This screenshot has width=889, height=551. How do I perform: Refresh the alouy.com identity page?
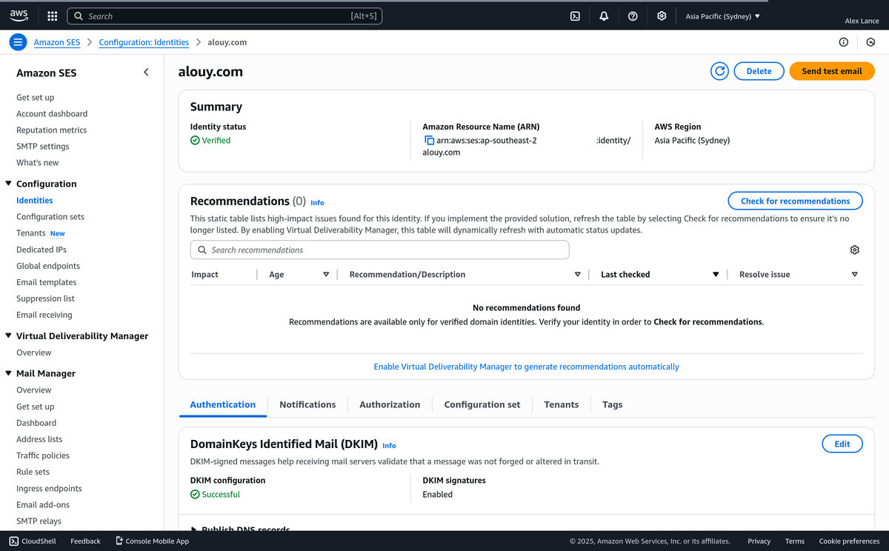719,71
